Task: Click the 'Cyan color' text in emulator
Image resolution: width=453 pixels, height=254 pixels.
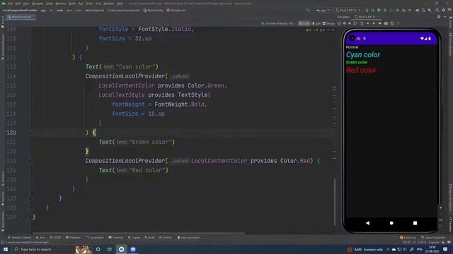Action: (363, 55)
